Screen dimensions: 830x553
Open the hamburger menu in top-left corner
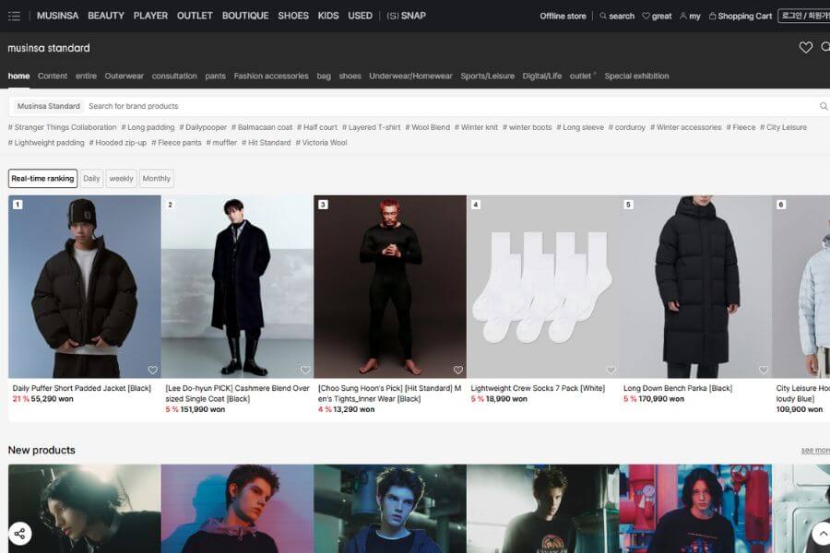coord(14,16)
